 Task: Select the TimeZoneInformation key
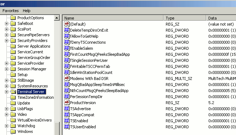coord(36,97)
